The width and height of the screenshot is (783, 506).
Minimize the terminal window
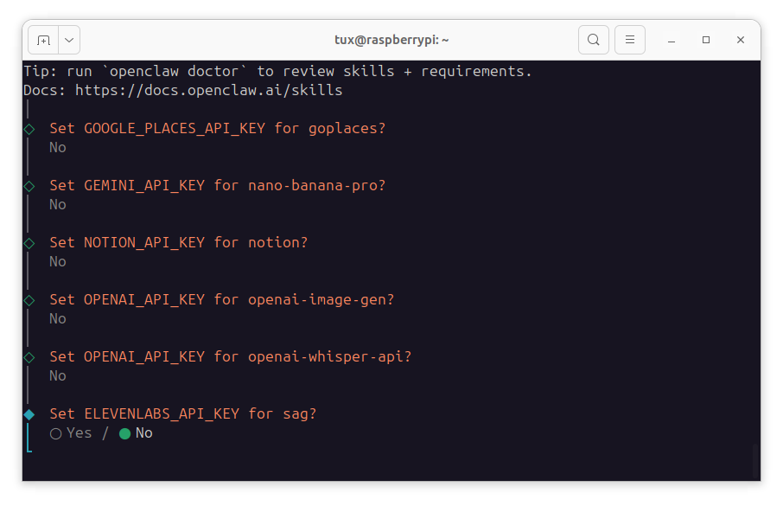[672, 40]
